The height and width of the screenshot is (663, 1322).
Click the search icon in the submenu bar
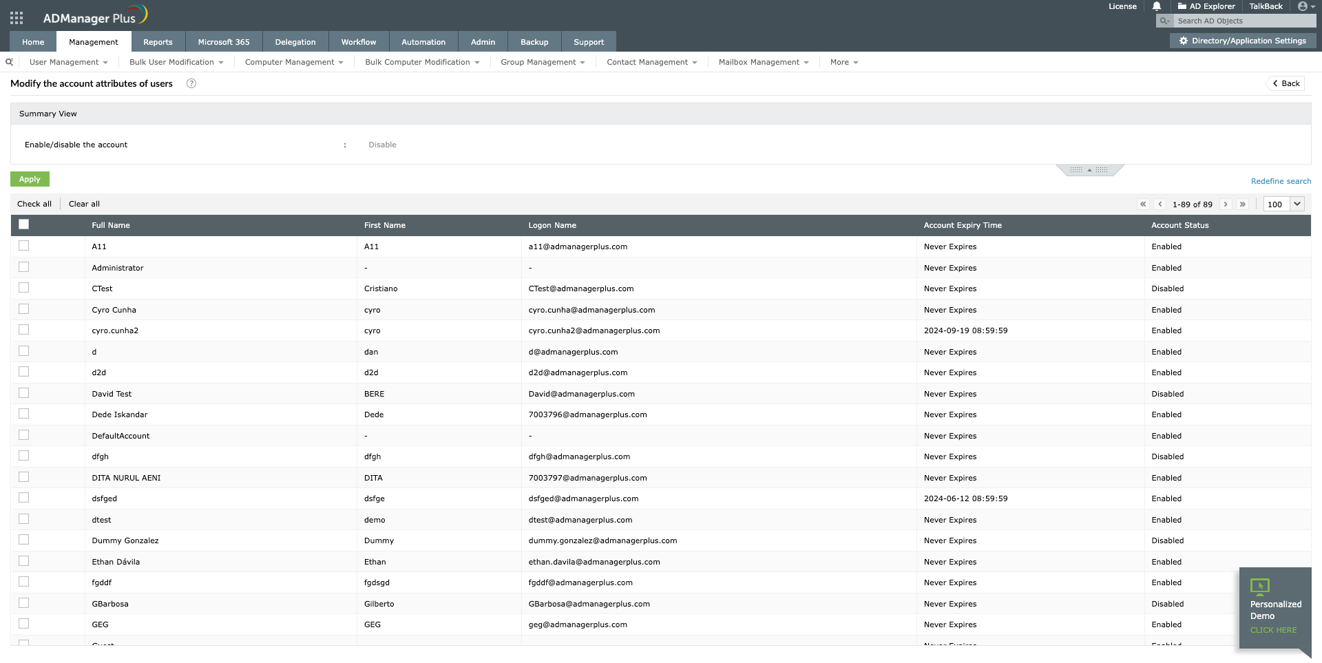tap(10, 62)
